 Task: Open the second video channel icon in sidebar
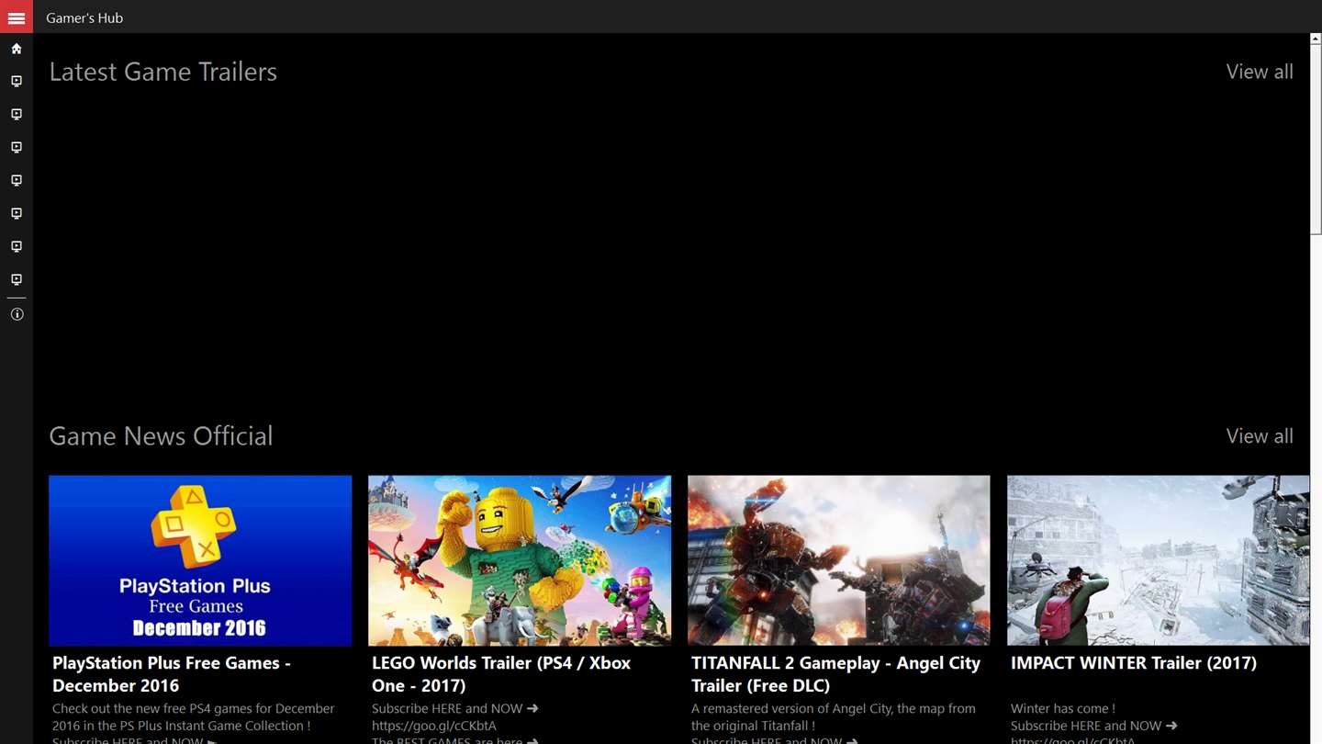[x=17, y=115]
